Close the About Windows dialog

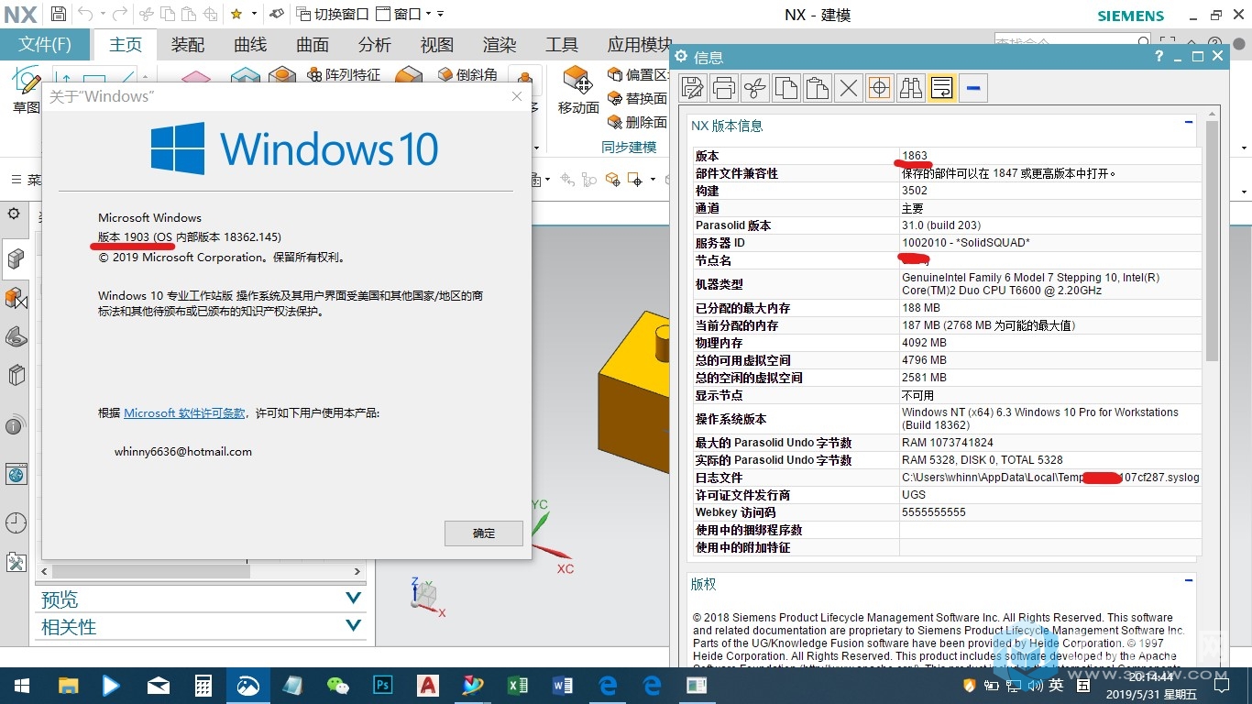click(516, 96)
